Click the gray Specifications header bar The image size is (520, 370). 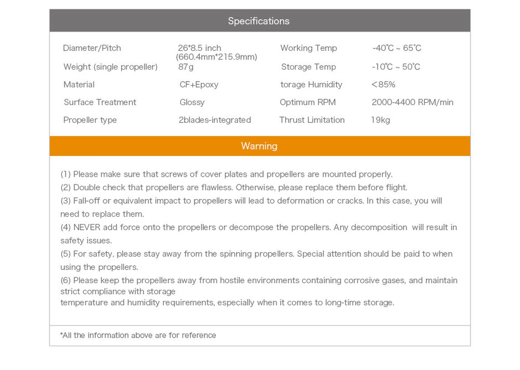coord(259,21)
